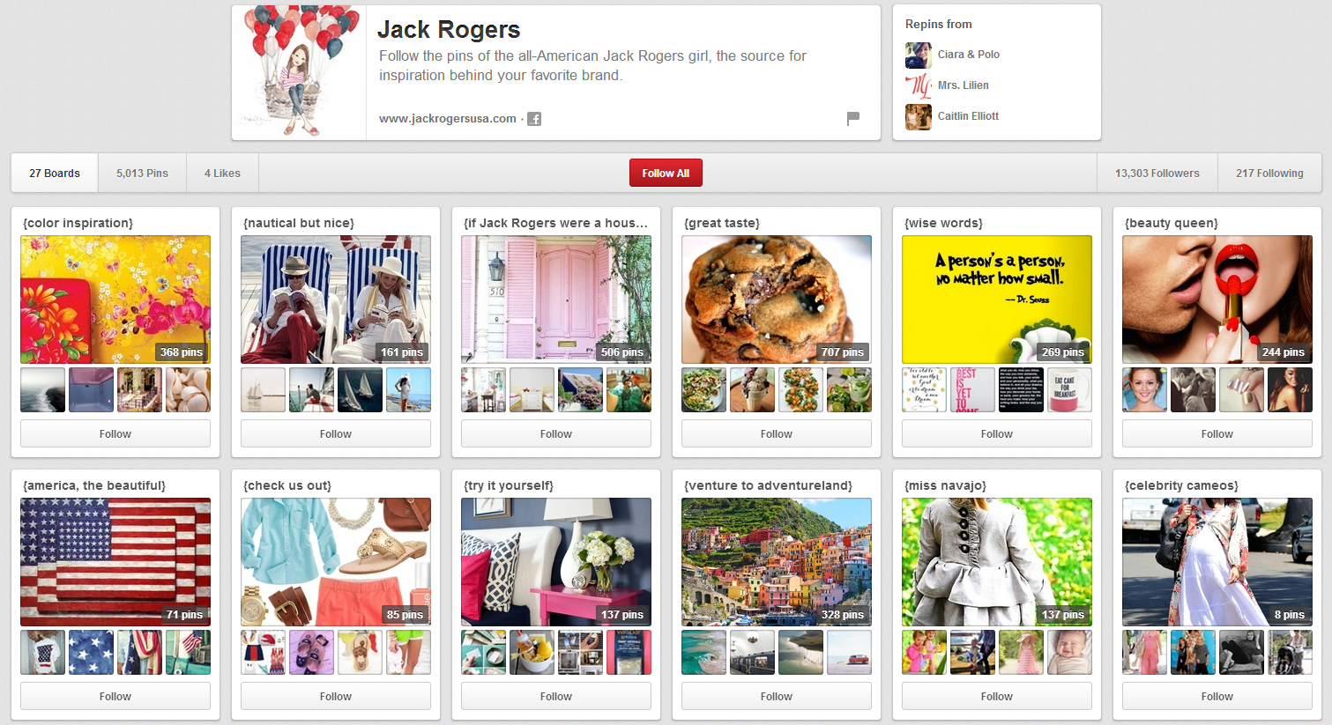View the 13,303 Followers list
The height and width of the screenshot is (725, 1332).
pos(1157,173)
